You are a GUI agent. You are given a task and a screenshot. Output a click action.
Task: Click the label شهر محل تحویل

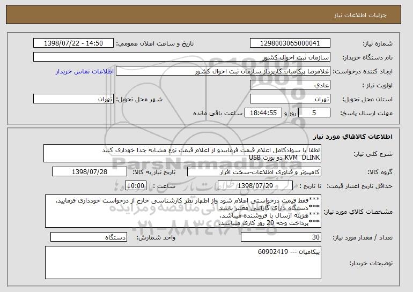[139, 100]
